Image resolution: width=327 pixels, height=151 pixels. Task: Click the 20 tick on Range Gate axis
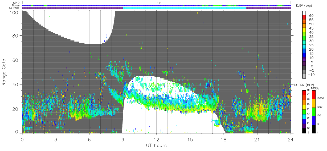(x=16, y=109)
